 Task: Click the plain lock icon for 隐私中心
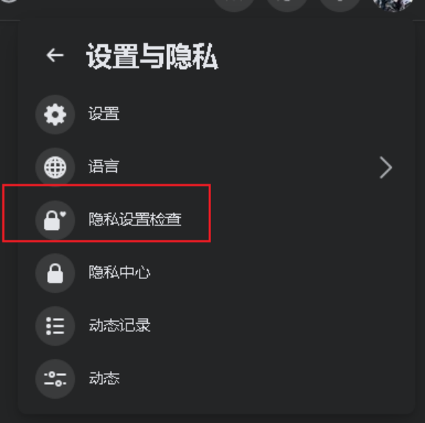tap(55, 273)
